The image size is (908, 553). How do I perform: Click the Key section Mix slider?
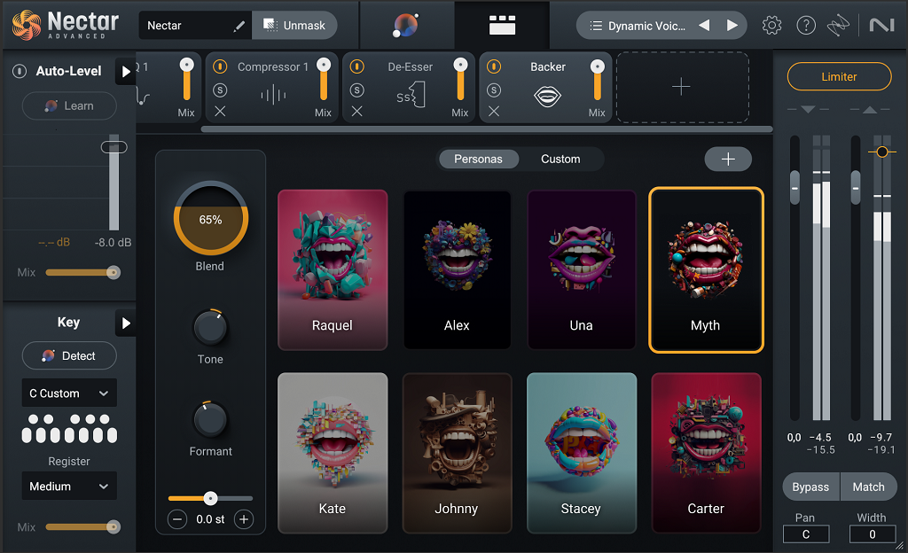coord(82,527)
